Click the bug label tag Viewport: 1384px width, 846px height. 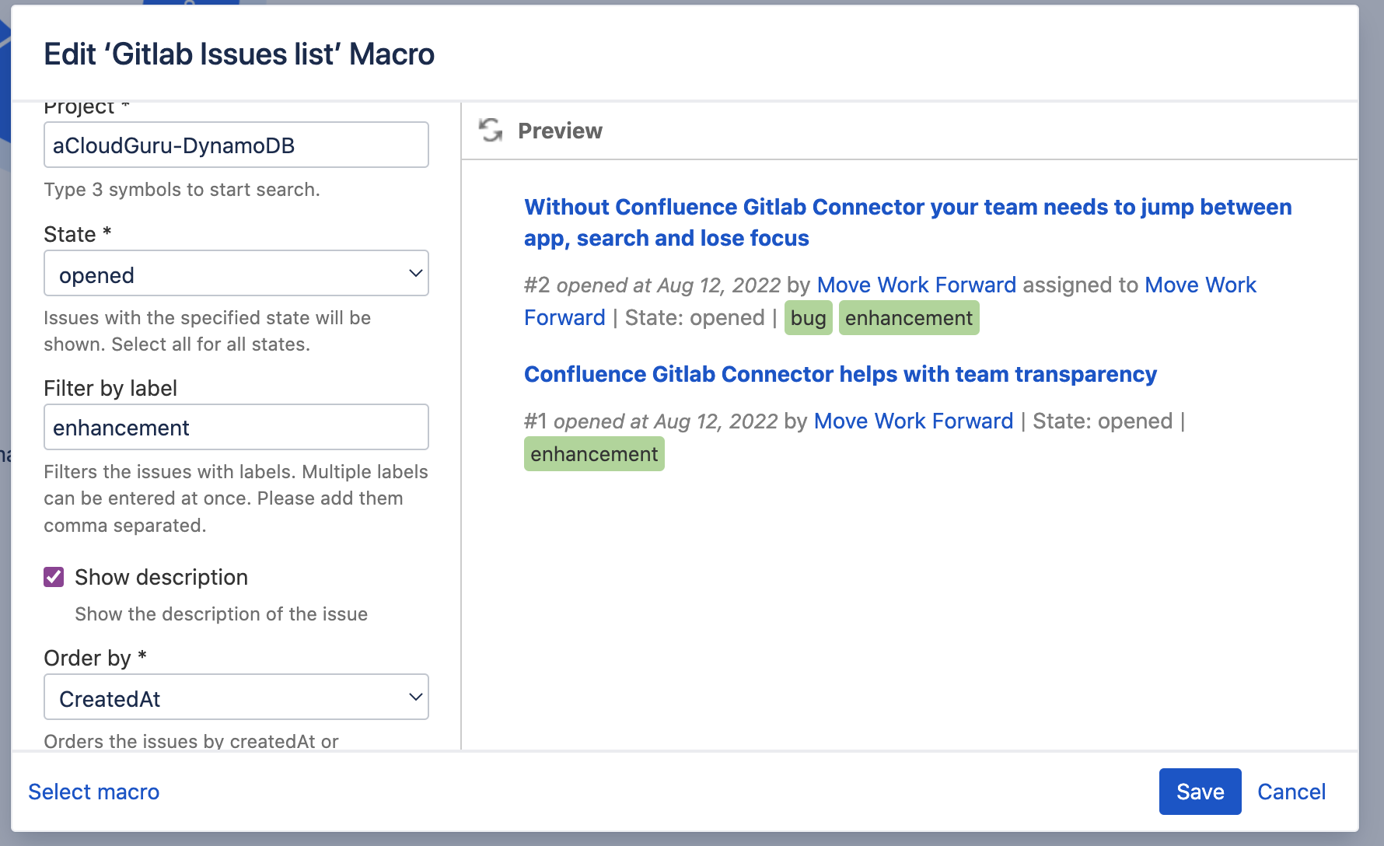pyautogui.click(x=808, y=317)
